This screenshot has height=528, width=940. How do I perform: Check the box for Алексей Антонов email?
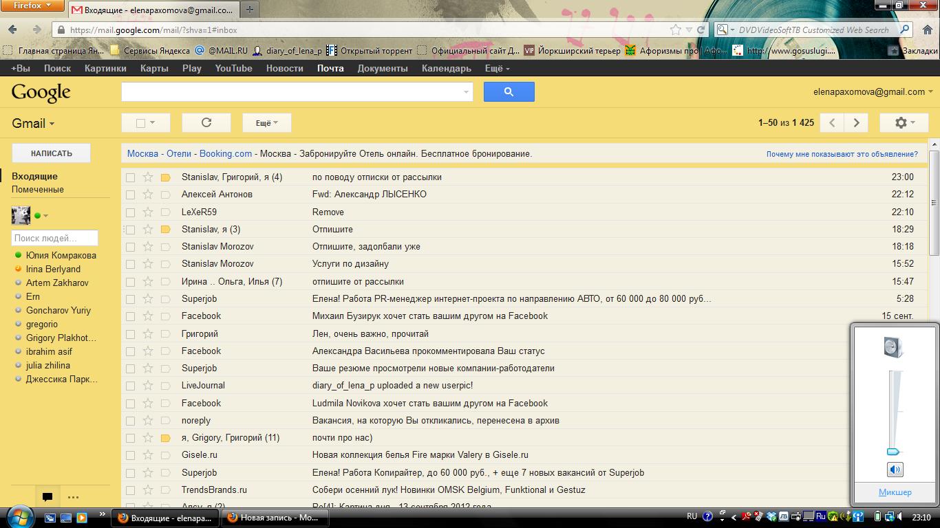pyautogui.click(x=130, y=195)
